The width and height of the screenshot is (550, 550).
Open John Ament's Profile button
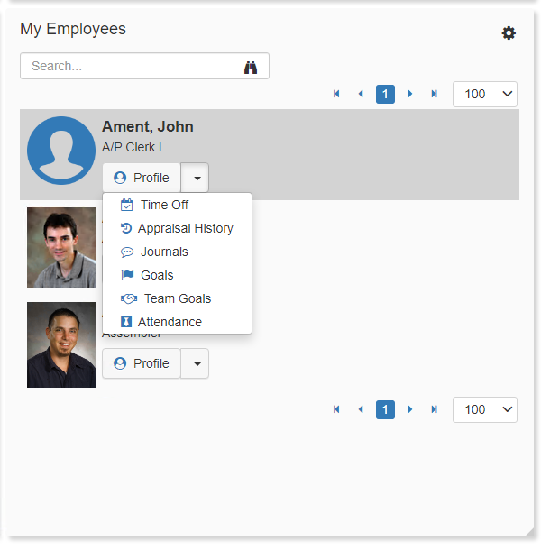click(x=142, y=178)
